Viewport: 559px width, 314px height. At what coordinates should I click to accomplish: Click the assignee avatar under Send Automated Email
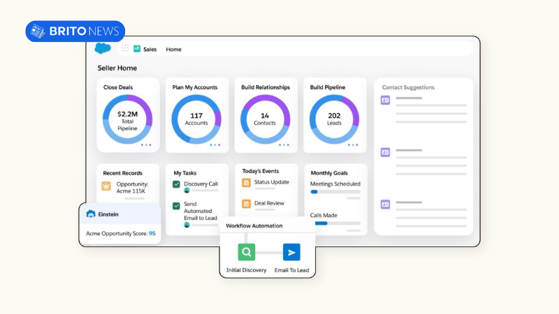tap(187, 225)
